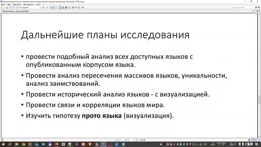
Task: Select the text selection tool
Action: pos(64,7)
